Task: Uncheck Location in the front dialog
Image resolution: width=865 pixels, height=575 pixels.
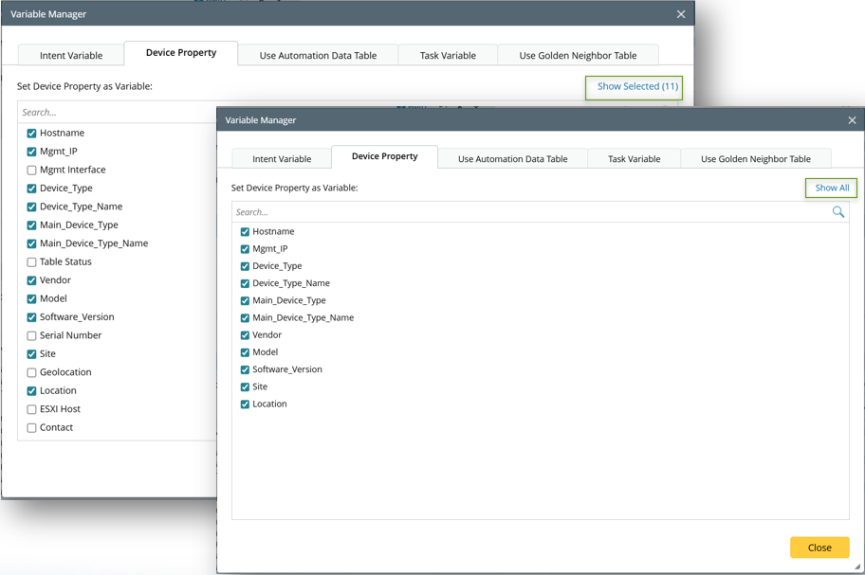Action: (x=245, y=404)
